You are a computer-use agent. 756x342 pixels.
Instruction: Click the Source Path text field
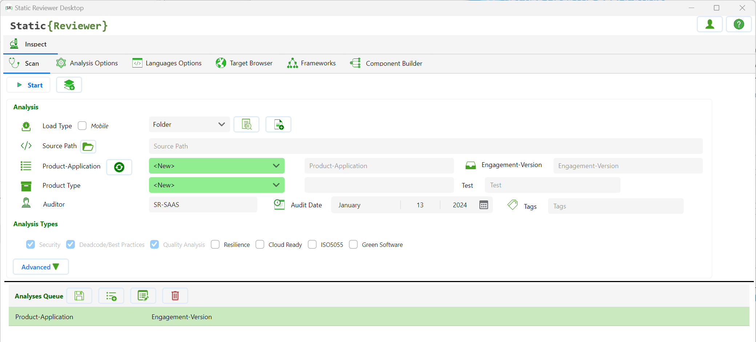pyautogui.click(x=425, y=146)
